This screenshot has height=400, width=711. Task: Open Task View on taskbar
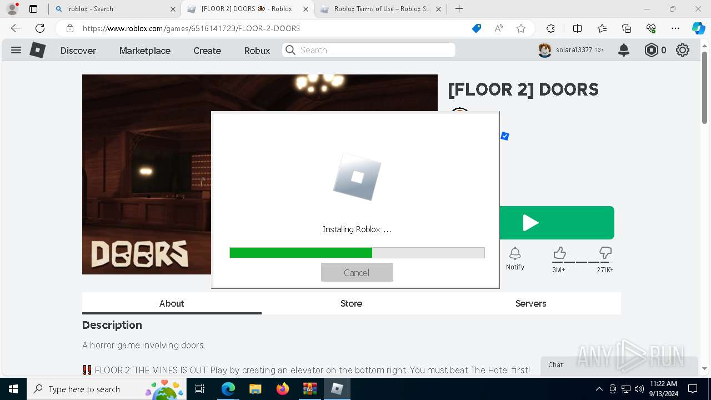pyautogui.click(x=200, y=389)
